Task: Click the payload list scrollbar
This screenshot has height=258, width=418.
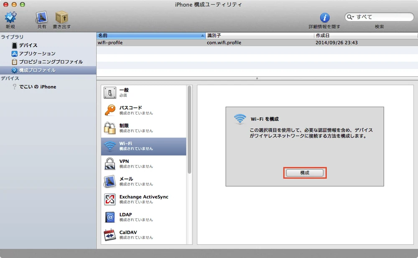Action: (x=189, y=130)
